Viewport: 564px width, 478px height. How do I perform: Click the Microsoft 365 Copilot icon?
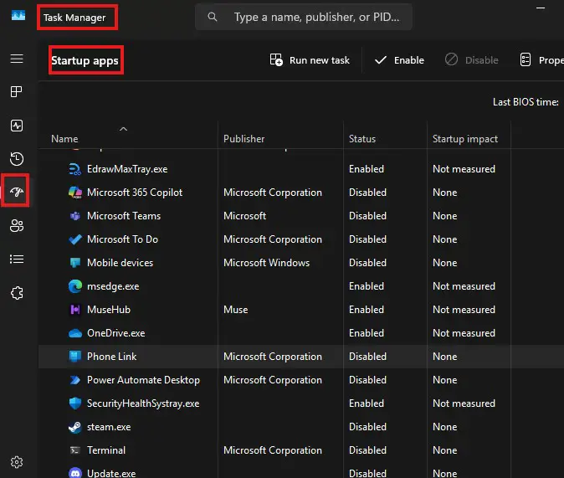[74, 193]
